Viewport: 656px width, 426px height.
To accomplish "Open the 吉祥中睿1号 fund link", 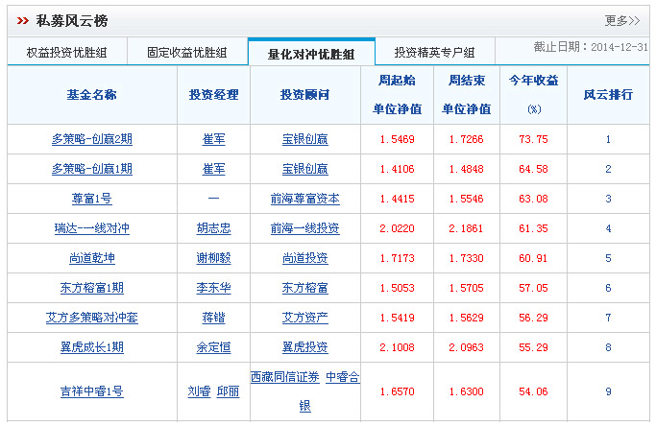I will tap(92, 391).
